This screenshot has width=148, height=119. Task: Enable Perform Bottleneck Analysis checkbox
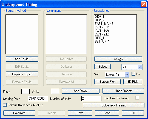tap(5, 105)
